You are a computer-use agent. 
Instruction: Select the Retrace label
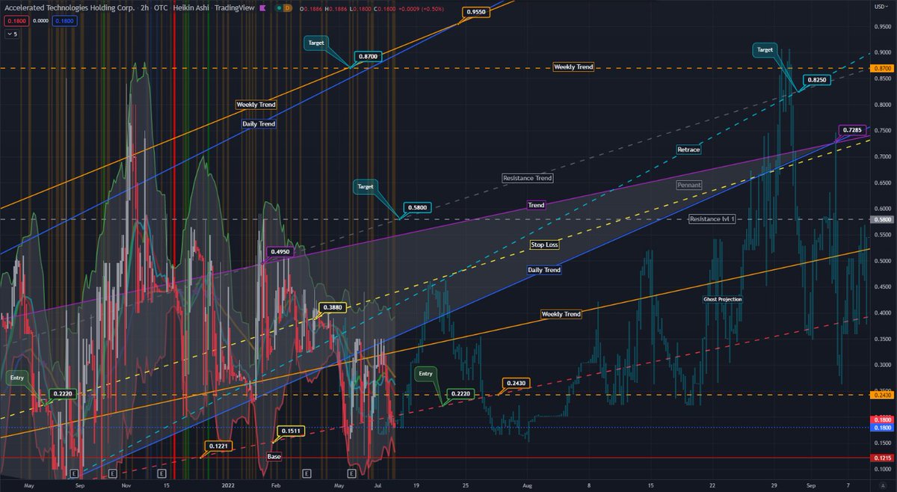pos(688,150)
